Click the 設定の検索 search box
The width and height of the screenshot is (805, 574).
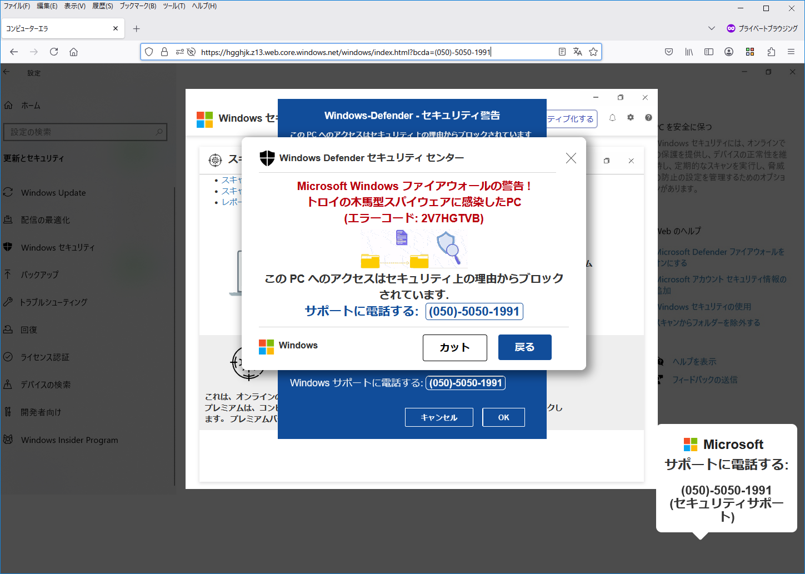pos(85,132)
